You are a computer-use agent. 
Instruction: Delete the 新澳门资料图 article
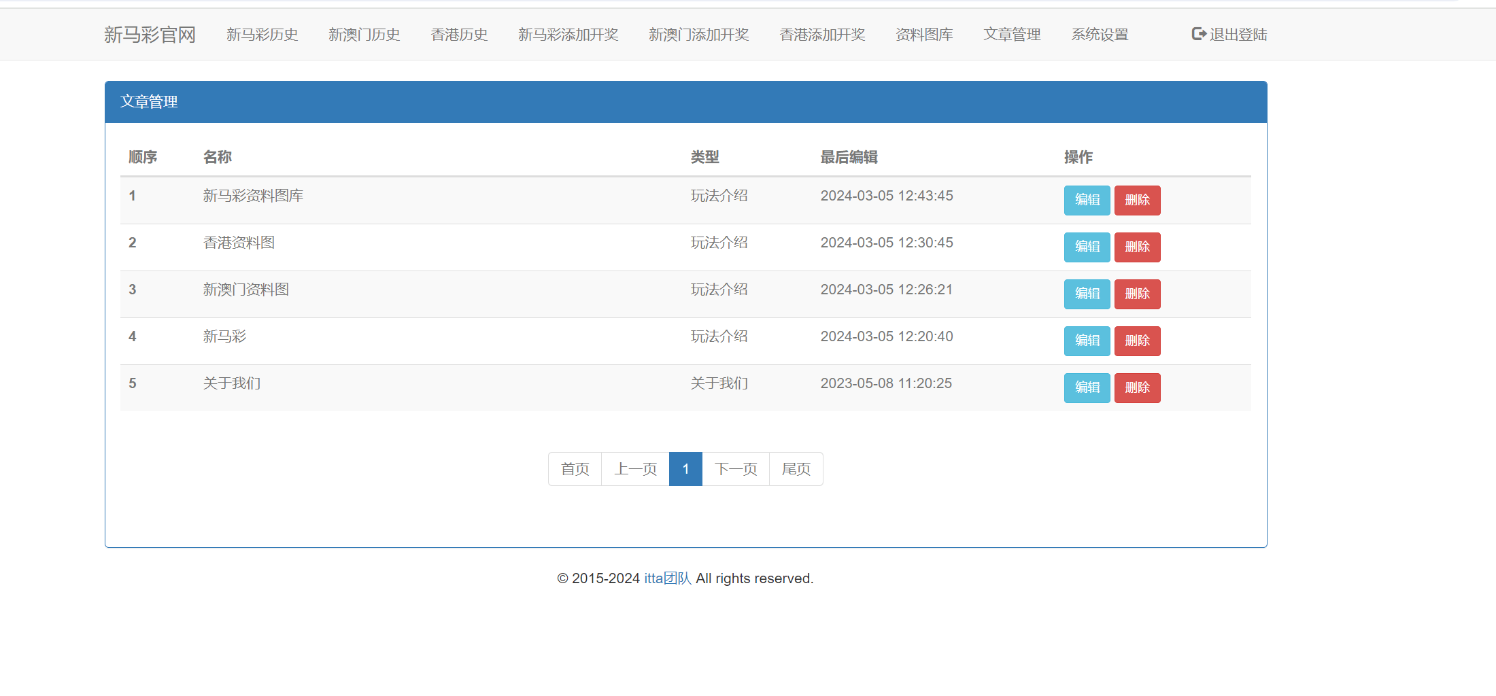click(1137, 294)
